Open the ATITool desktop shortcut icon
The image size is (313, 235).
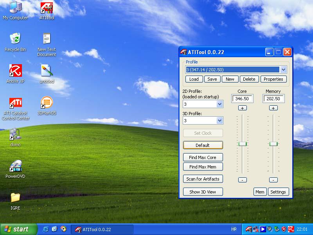[47, 8]
